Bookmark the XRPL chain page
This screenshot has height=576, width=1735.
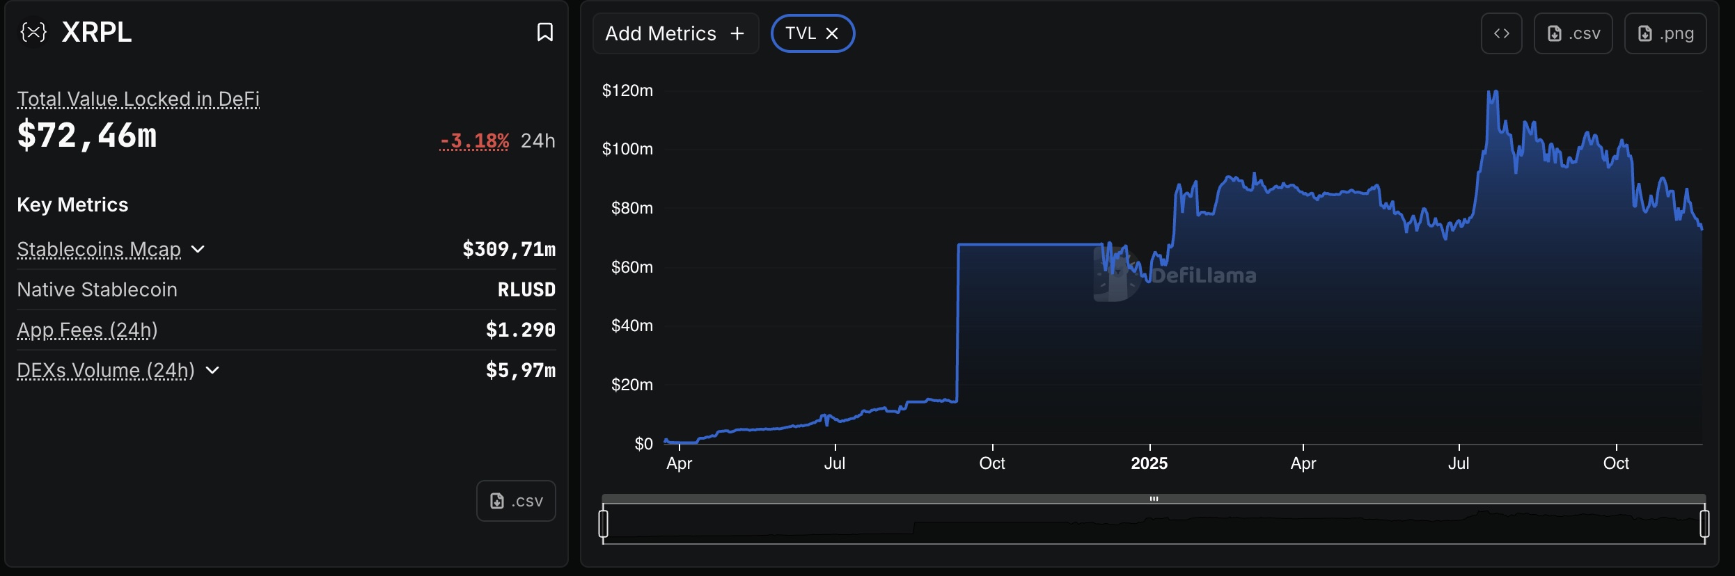coord(544,32)
